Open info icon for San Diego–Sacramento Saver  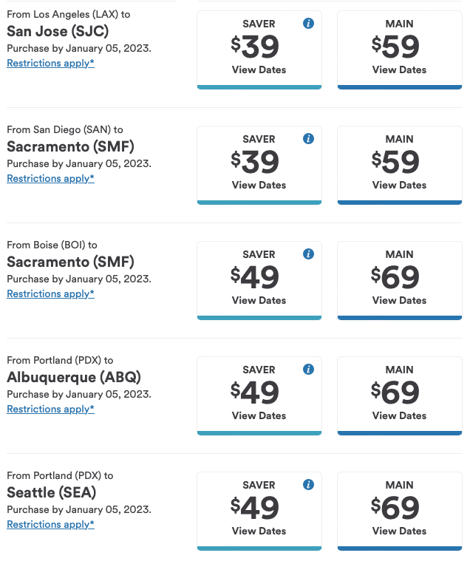pyautogui.click(x=309, y=139)
